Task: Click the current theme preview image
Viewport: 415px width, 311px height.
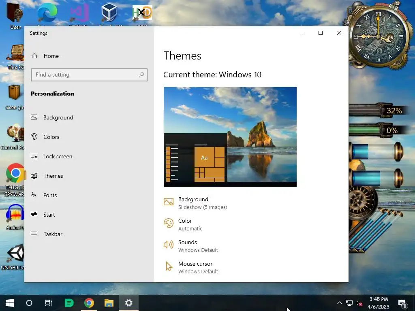Action: click(x=230, y=137)
